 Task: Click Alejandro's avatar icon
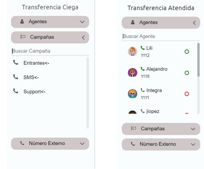point(132,73)
